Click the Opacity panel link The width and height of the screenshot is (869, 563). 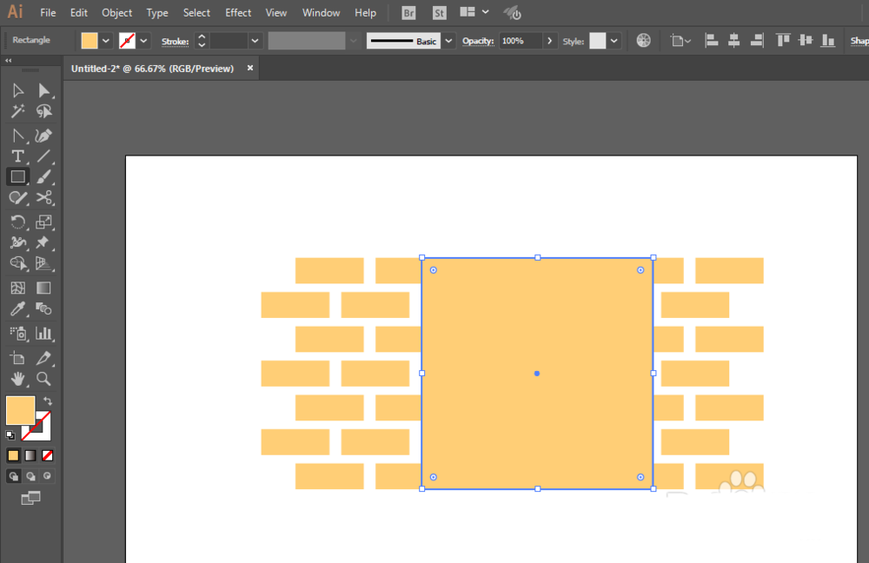478,41
